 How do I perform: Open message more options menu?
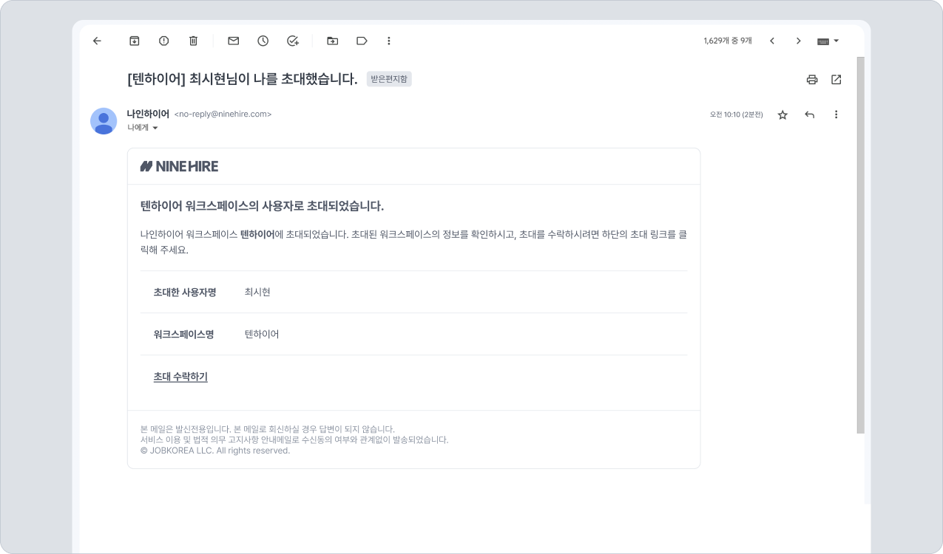(836, 114)
